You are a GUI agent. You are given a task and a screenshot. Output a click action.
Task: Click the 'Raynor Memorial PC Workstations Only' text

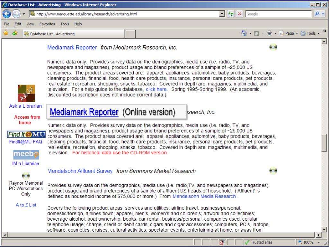(x=26, y=188)
